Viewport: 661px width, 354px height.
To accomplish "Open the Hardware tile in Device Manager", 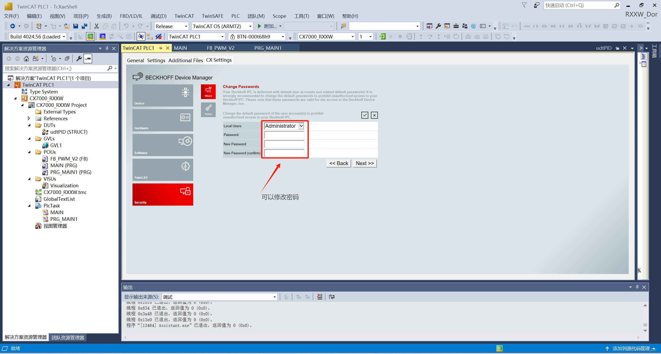I will tap(163, 120).
